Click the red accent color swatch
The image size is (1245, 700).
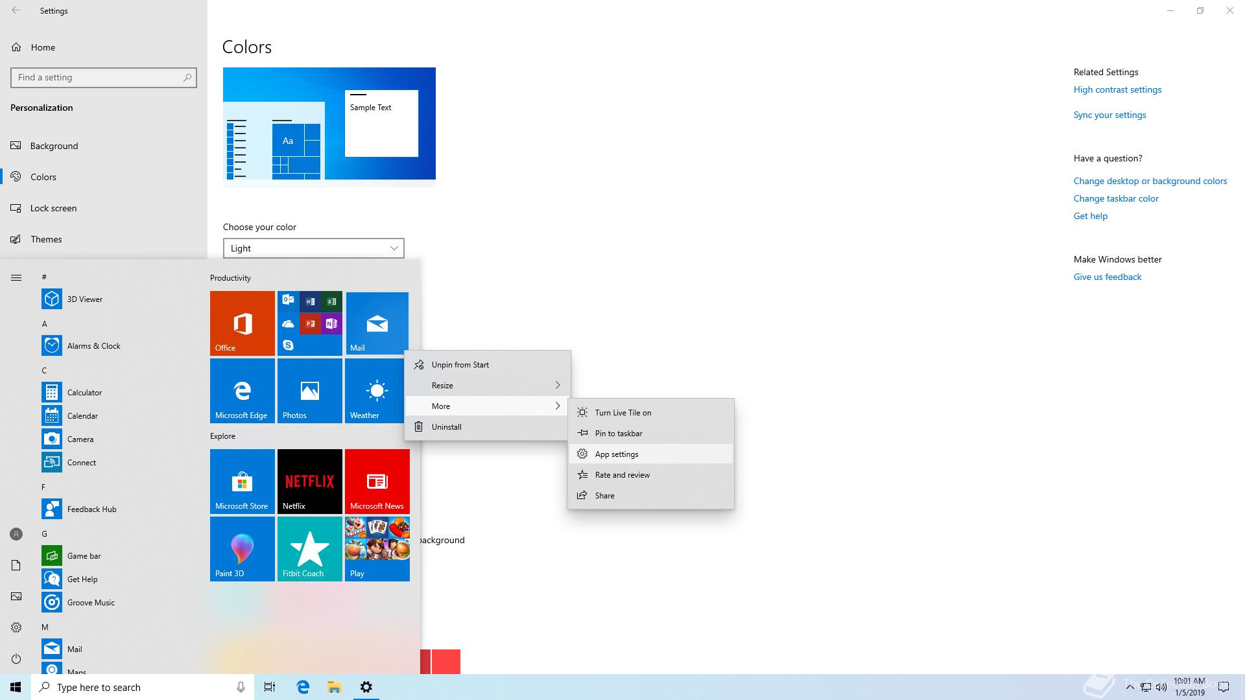446,662
